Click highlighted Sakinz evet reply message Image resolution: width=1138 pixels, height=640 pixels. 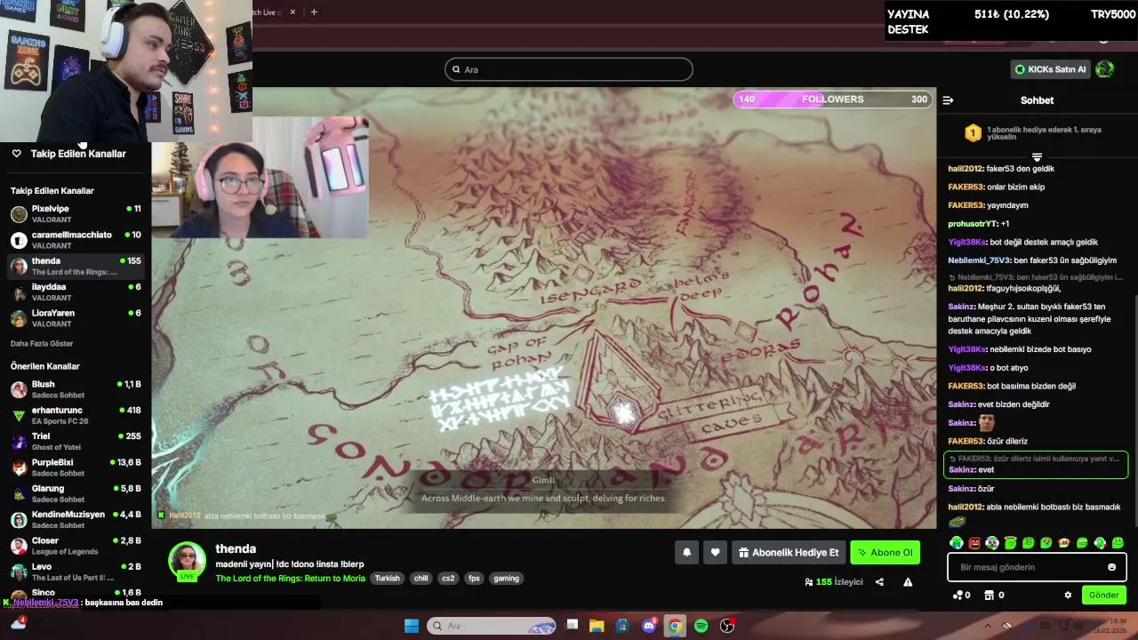point(1036,464)
